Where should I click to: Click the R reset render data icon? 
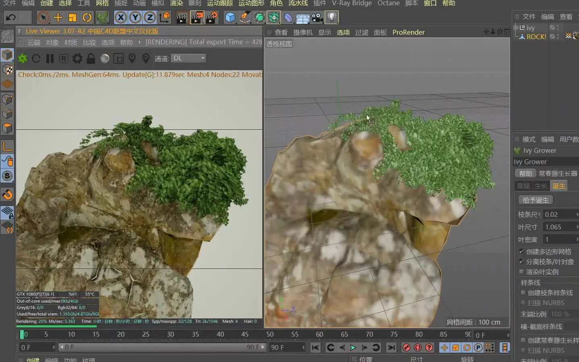(x=63, y=58)
